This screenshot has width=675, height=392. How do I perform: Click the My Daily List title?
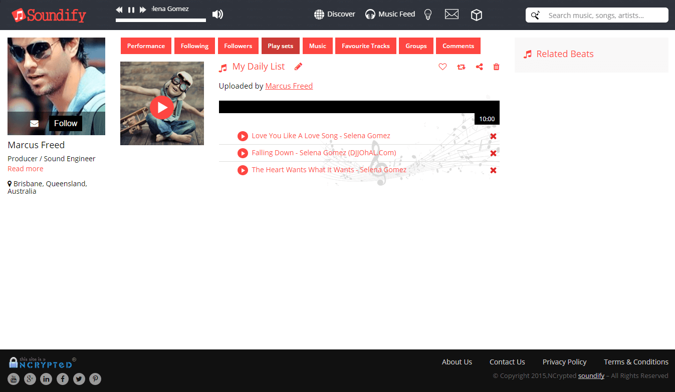(x=259, y=67)
